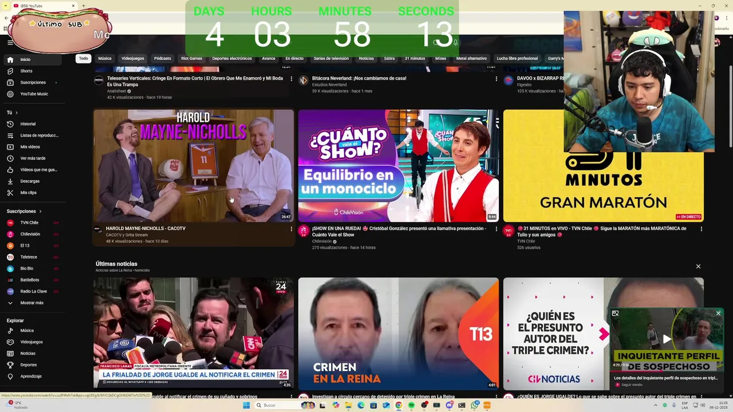Explore Aprendizaje category in the sidebar
Viewport: 733px width, 412px height.
[33, 377]
